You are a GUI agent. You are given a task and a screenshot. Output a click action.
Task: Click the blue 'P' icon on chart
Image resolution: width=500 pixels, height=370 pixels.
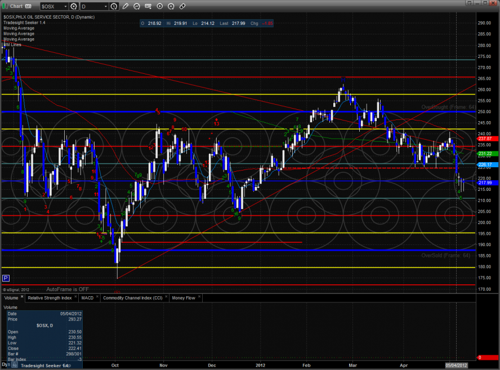click(x=6, y=278)
